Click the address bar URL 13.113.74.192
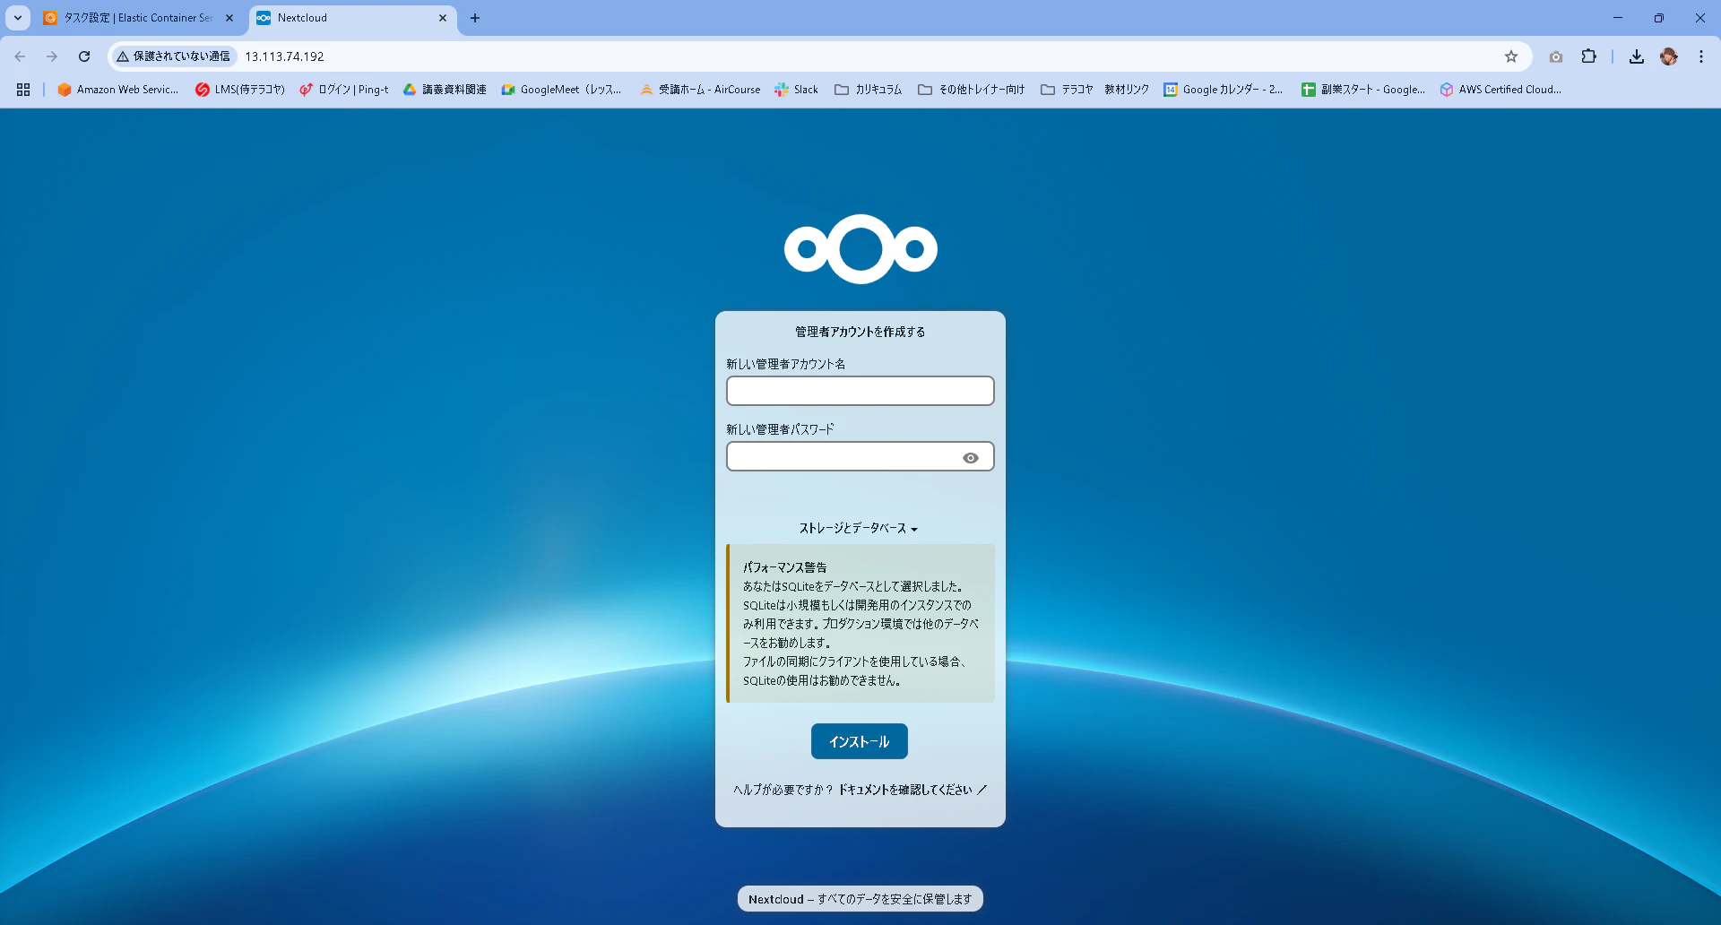Screen dimensions: 1721x925 pyautogui.click(x=285, y=56)
